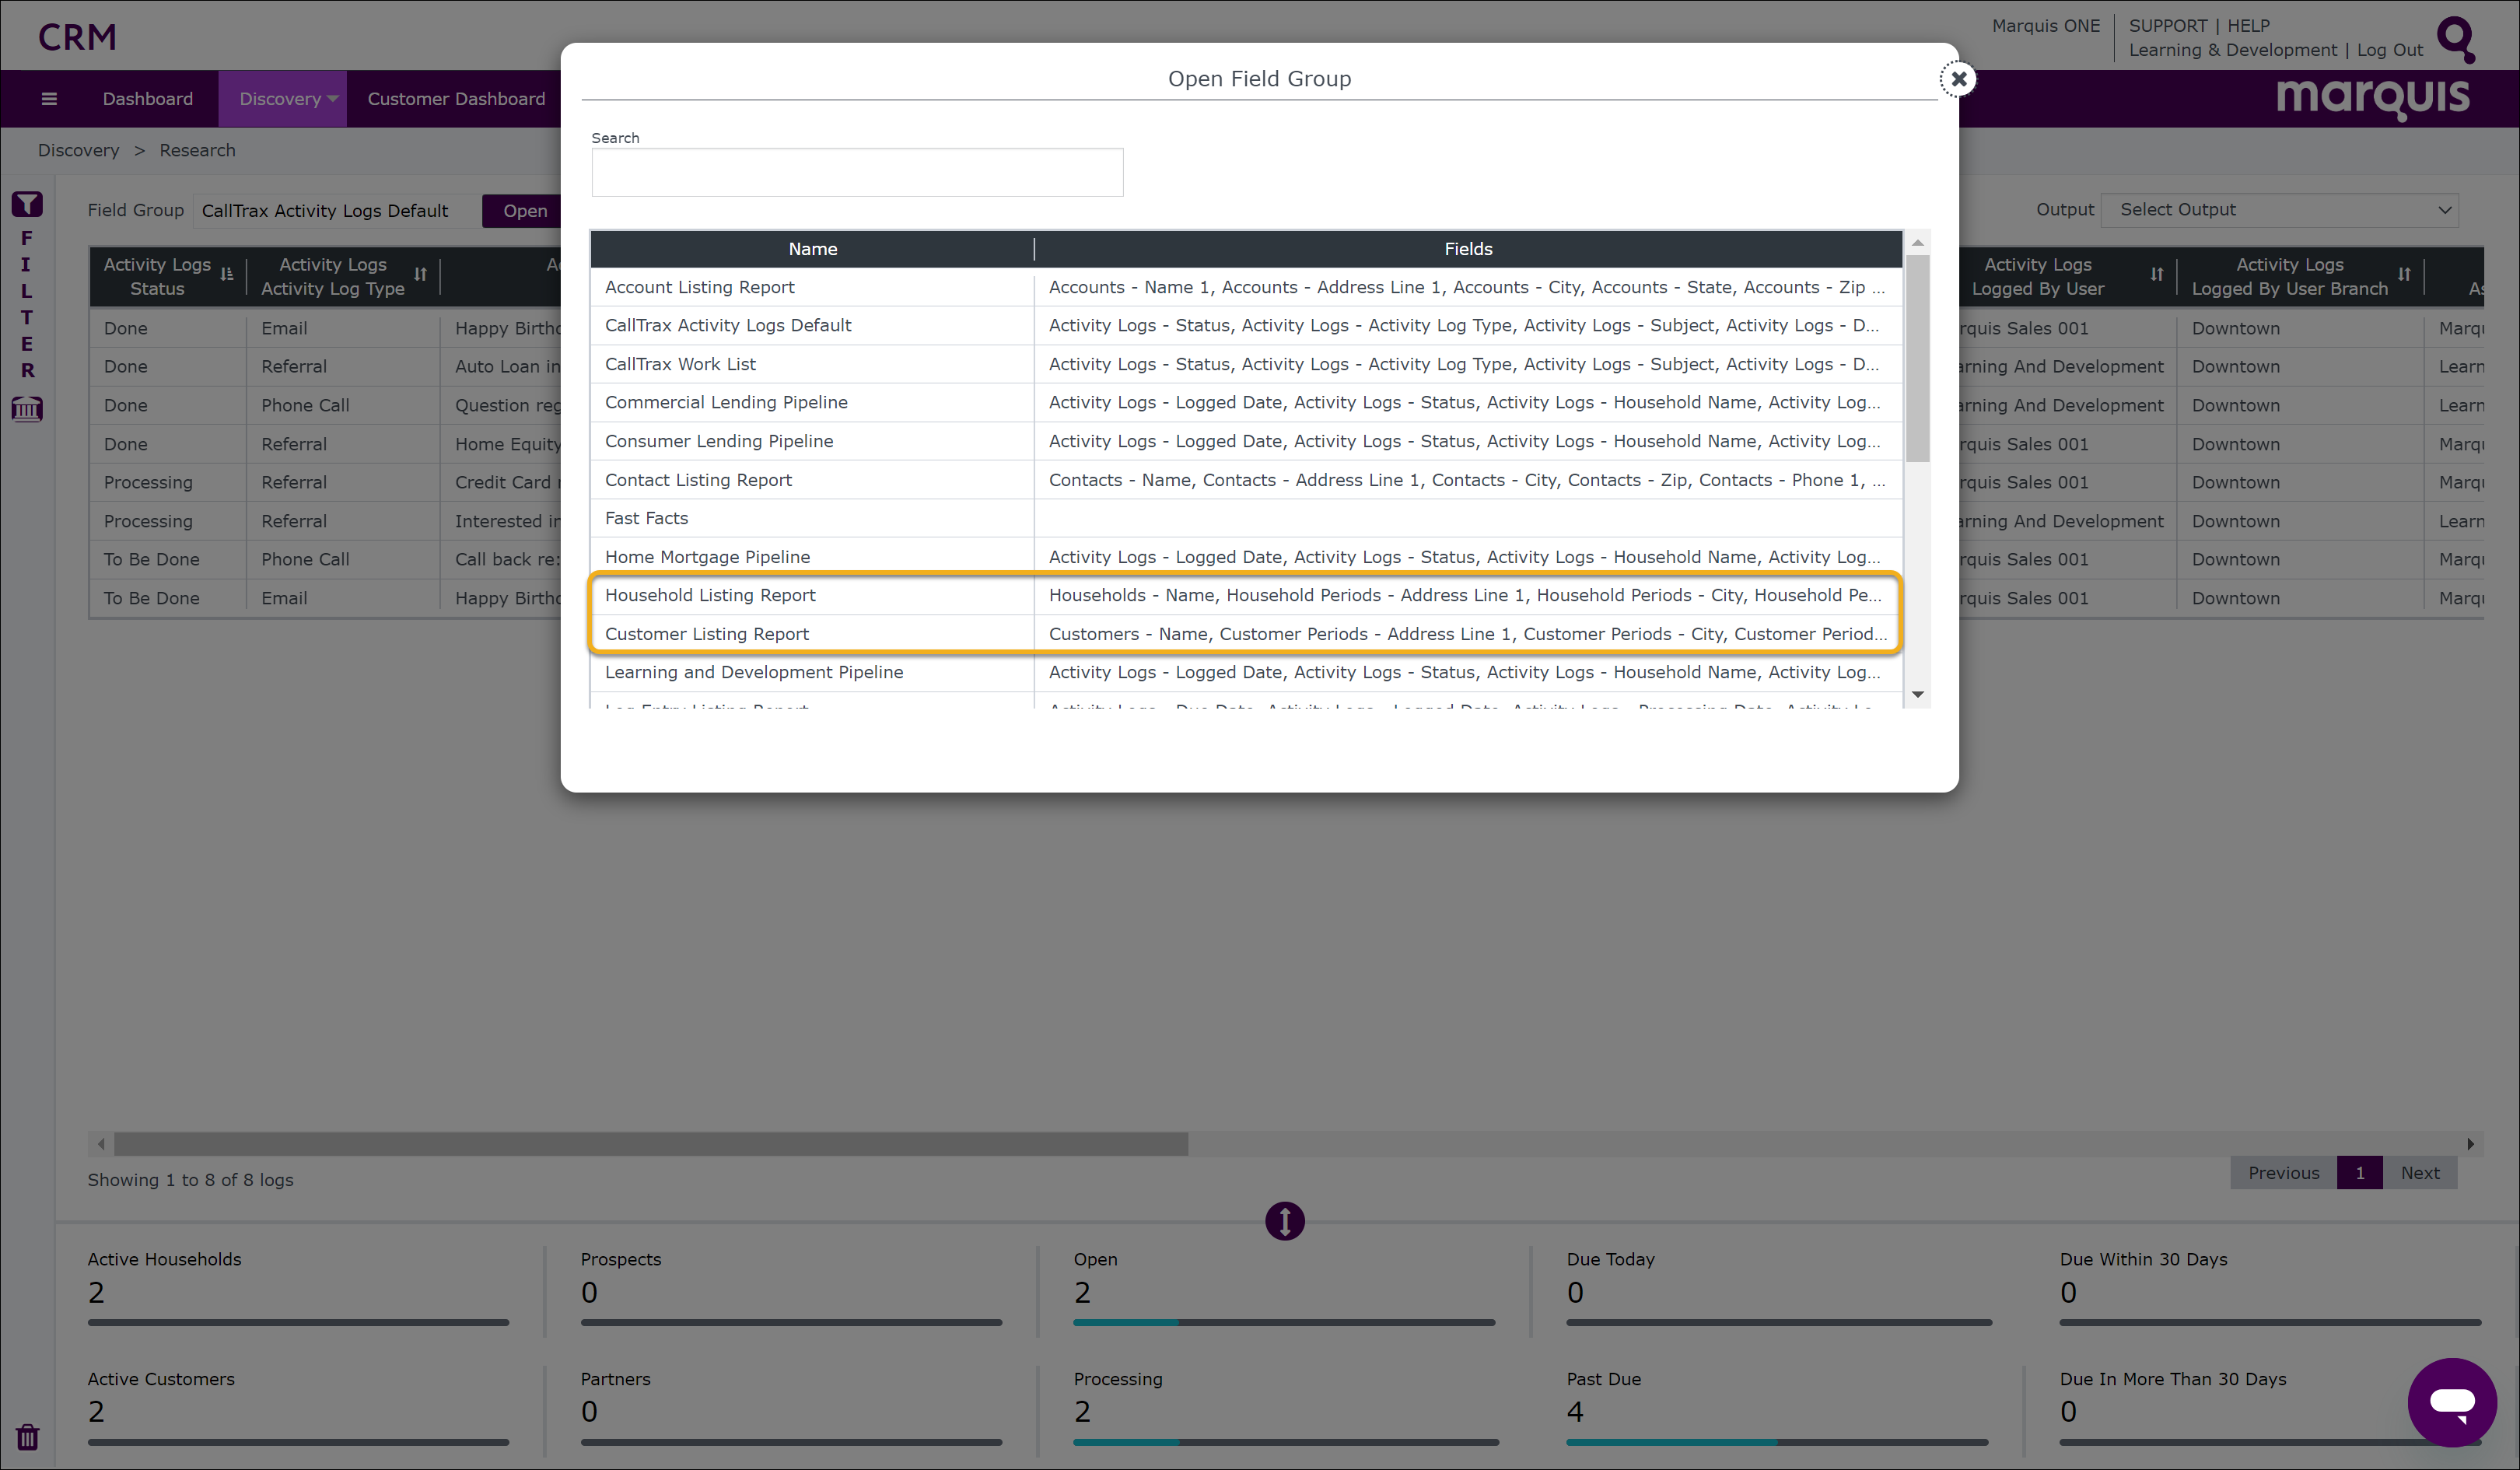Go to the Dashboard tab
Screen dimensions: 2520x1470
point(148,99)
